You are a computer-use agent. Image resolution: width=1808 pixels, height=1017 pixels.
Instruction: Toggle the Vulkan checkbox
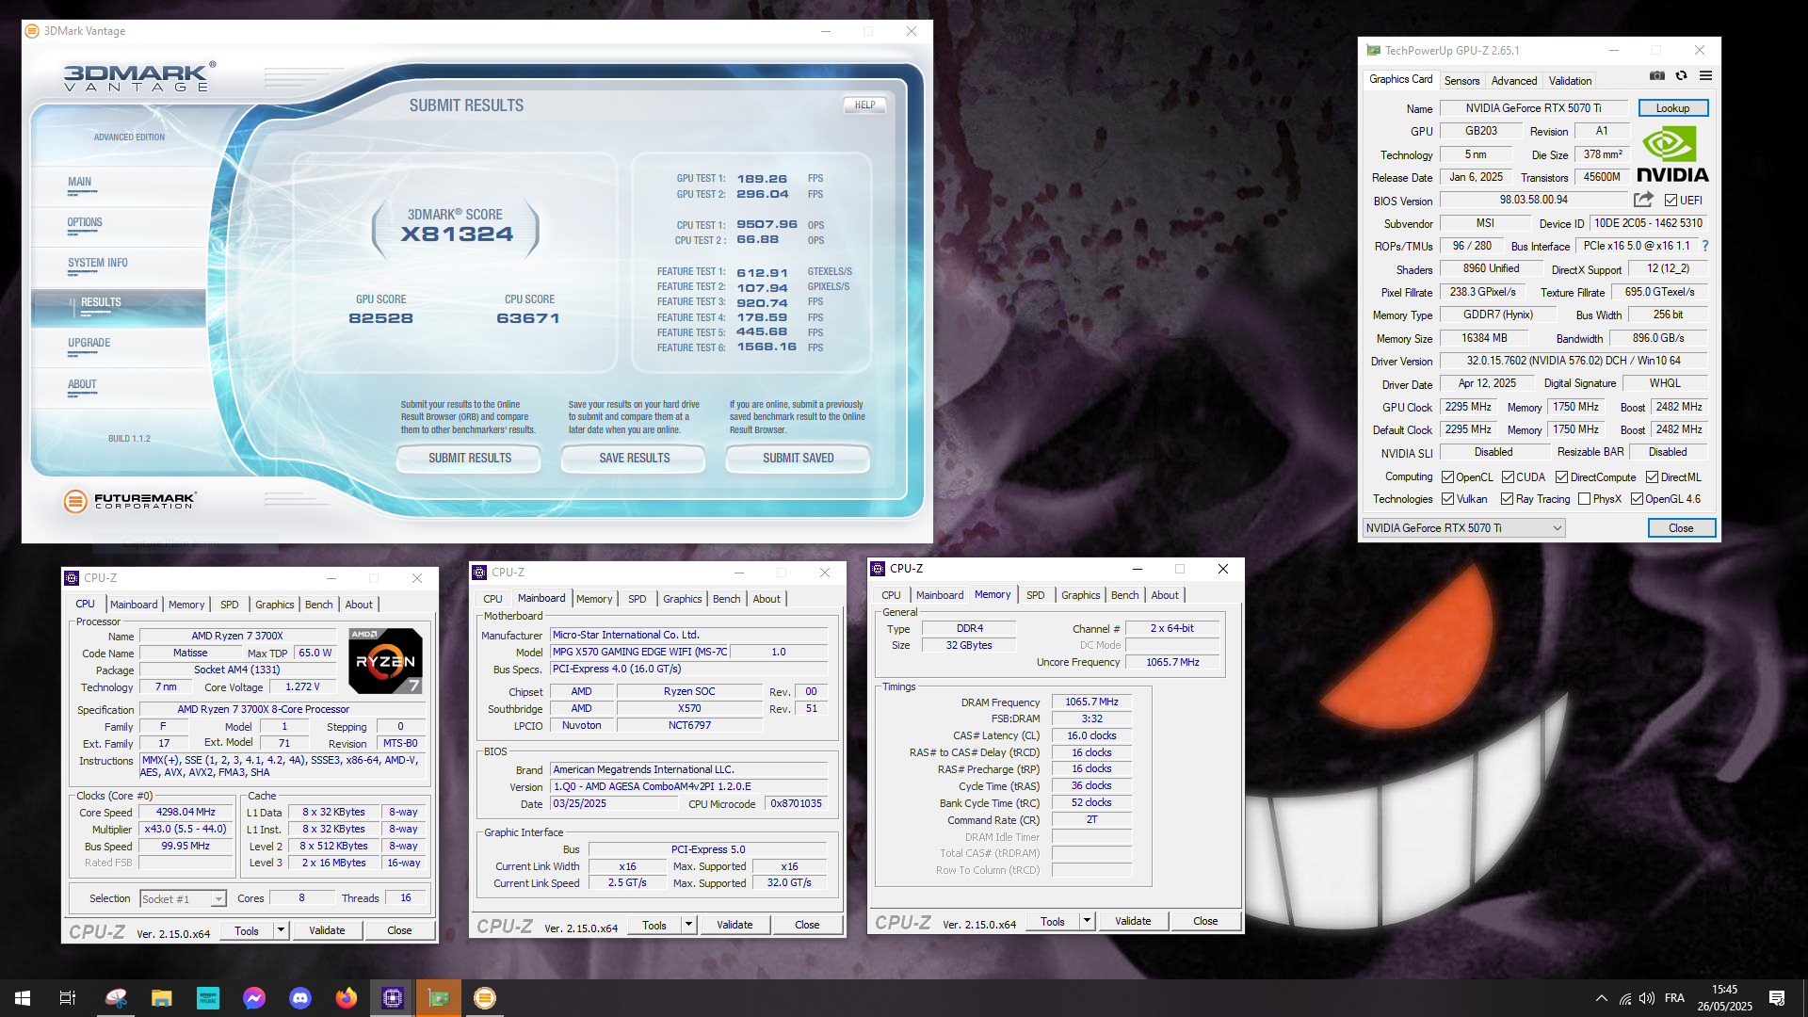(x=1448, y=499)
